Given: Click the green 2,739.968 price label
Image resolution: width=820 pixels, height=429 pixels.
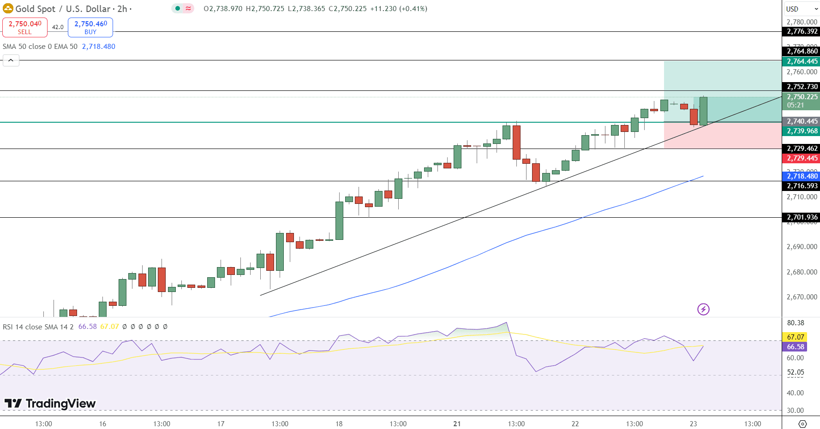Looking at the screenshot, I should coord(802,131).
